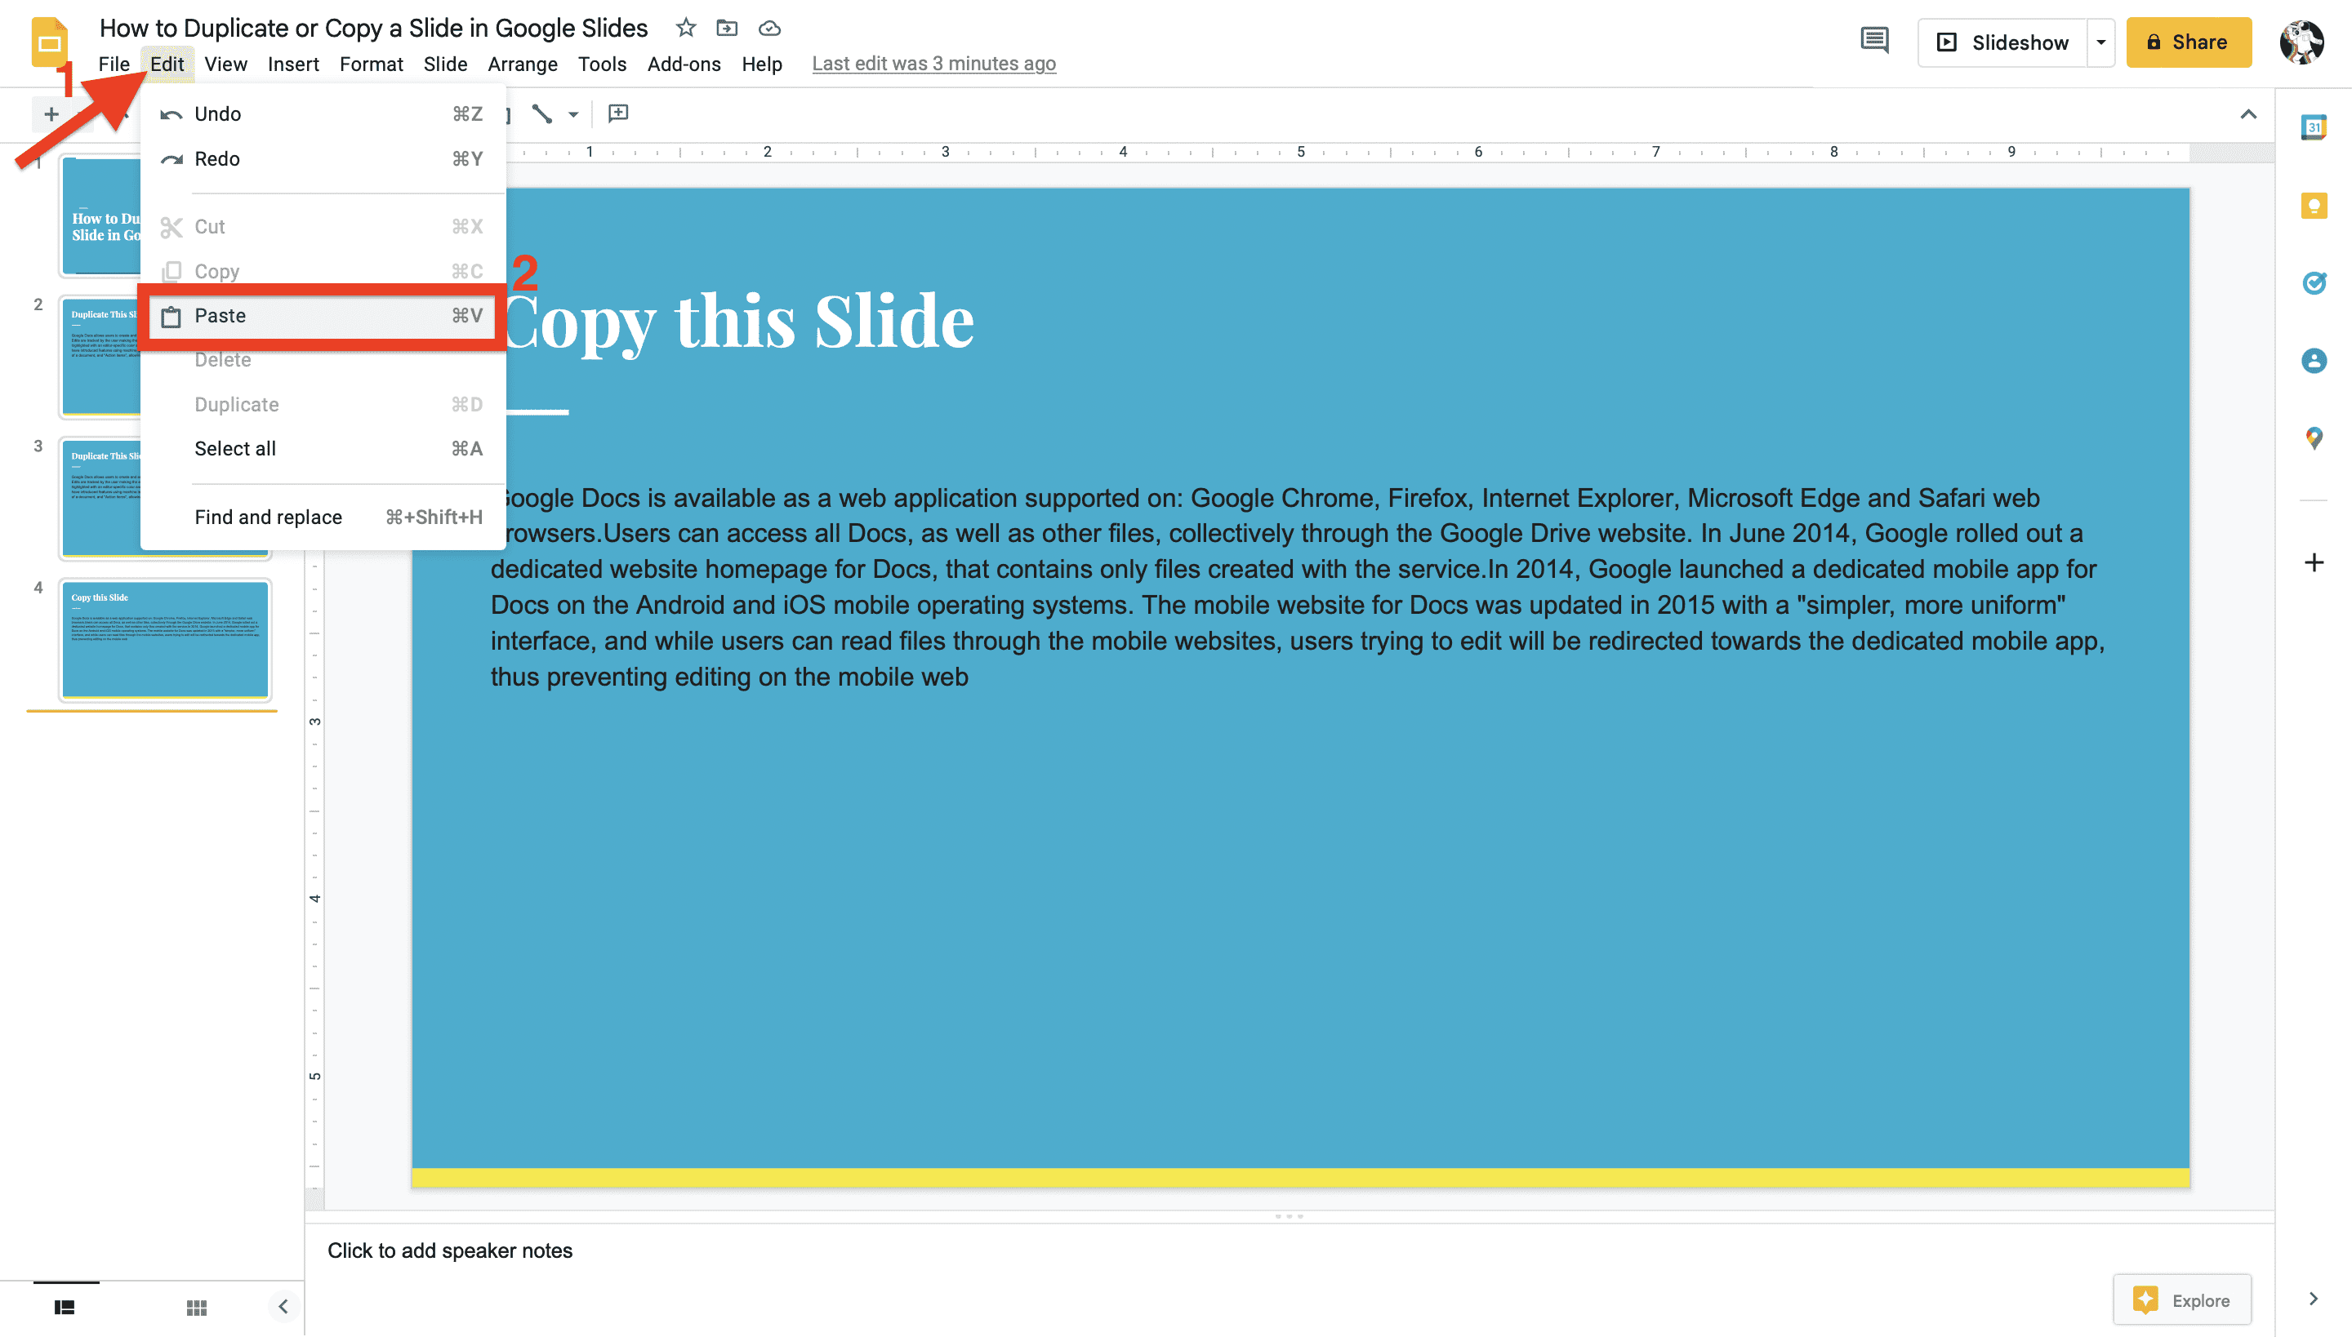Get Add-ons via the plus icon in side panel

click(2316, 562)
